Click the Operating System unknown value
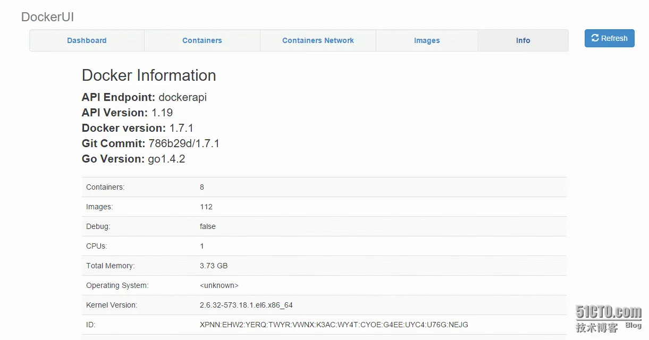The height and width of the screenshot is (340, 649). coord(219,285)
